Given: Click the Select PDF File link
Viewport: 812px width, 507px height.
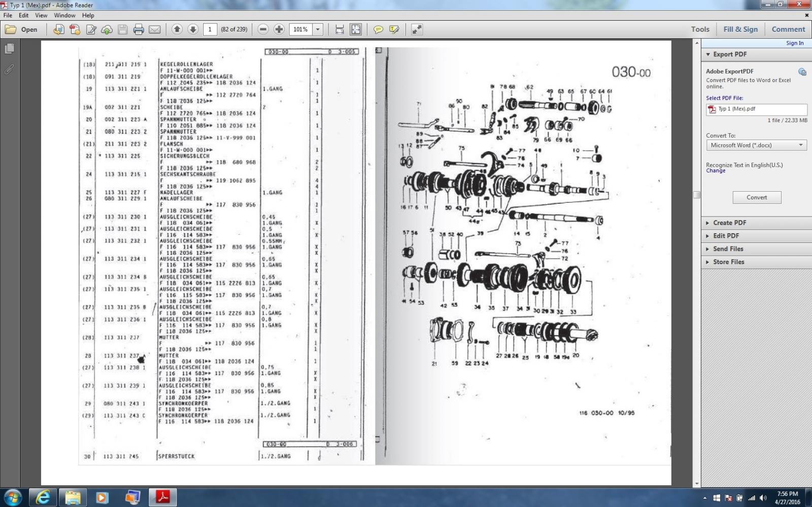Looking at the screenshot, I should click(724, 98).
